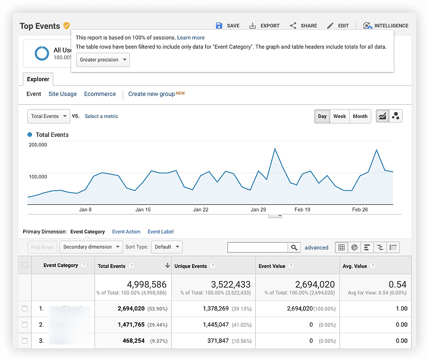
Task: Click the Total Events column header
Action: pos(133,265)
